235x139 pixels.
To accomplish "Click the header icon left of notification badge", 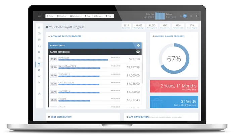I will coord(181,16).
